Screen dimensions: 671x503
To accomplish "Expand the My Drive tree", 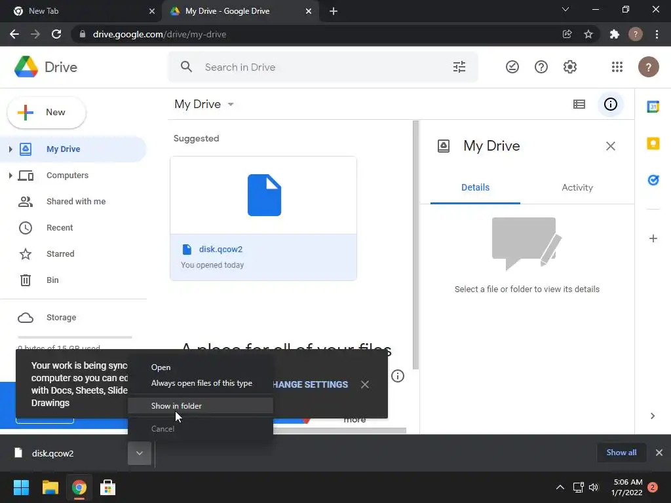I will point(10,149).
